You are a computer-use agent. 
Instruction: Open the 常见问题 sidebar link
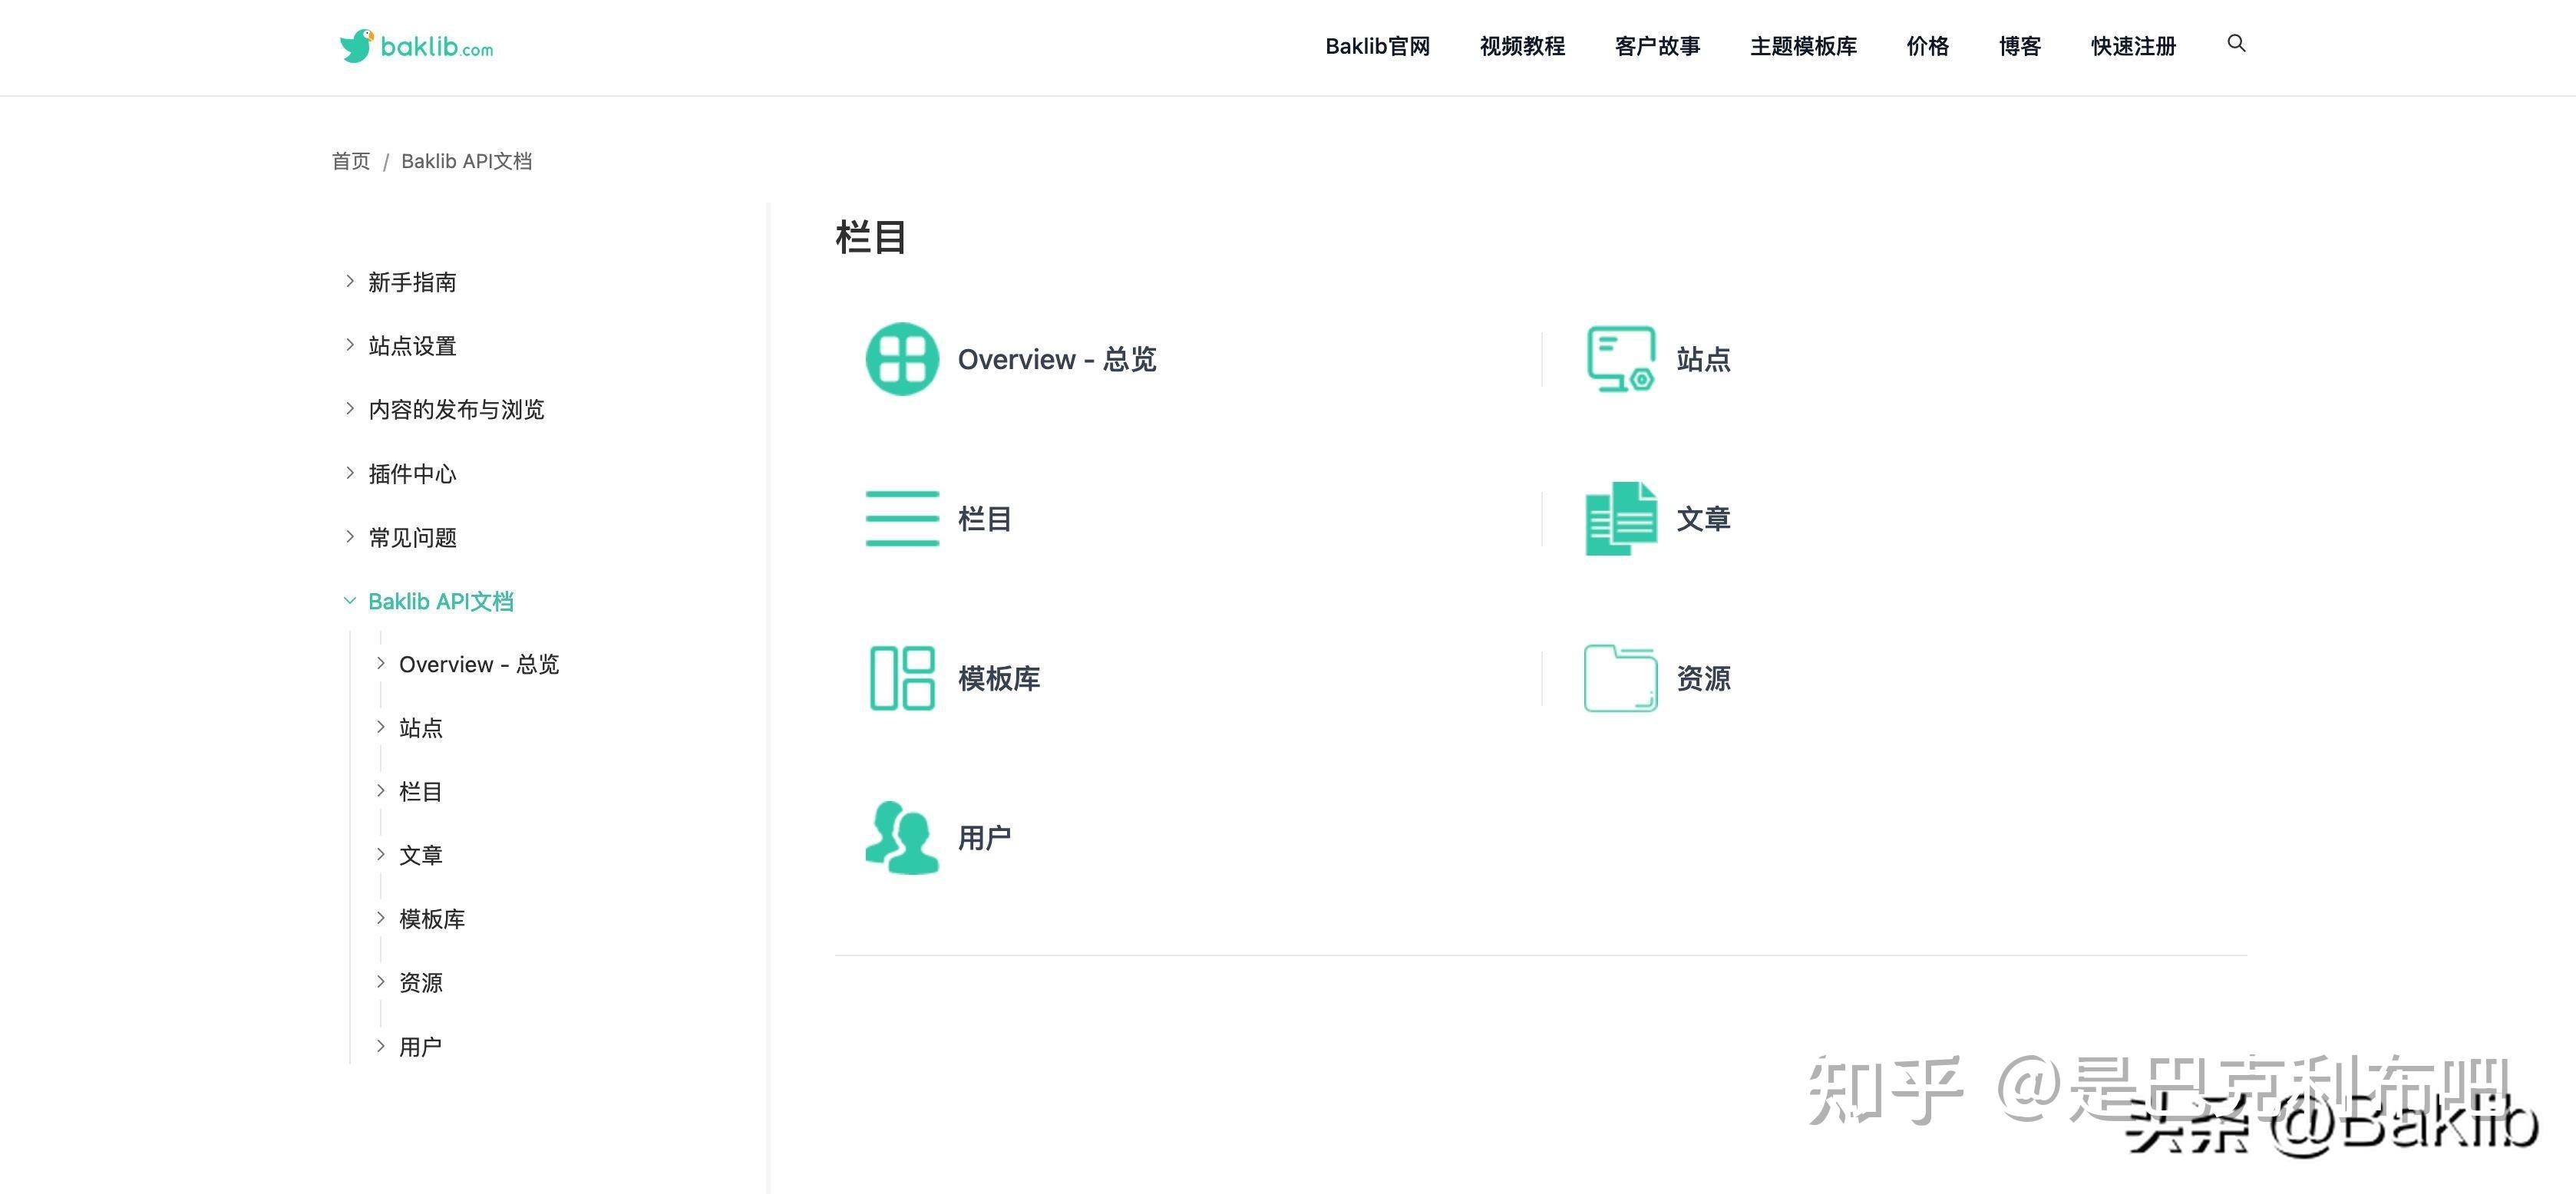click(412, 538)
